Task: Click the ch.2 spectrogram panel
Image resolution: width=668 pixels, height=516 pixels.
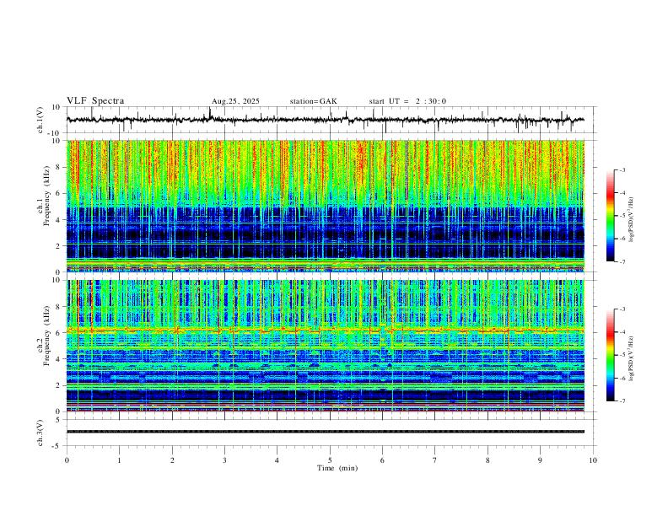Action: [325, 346]
